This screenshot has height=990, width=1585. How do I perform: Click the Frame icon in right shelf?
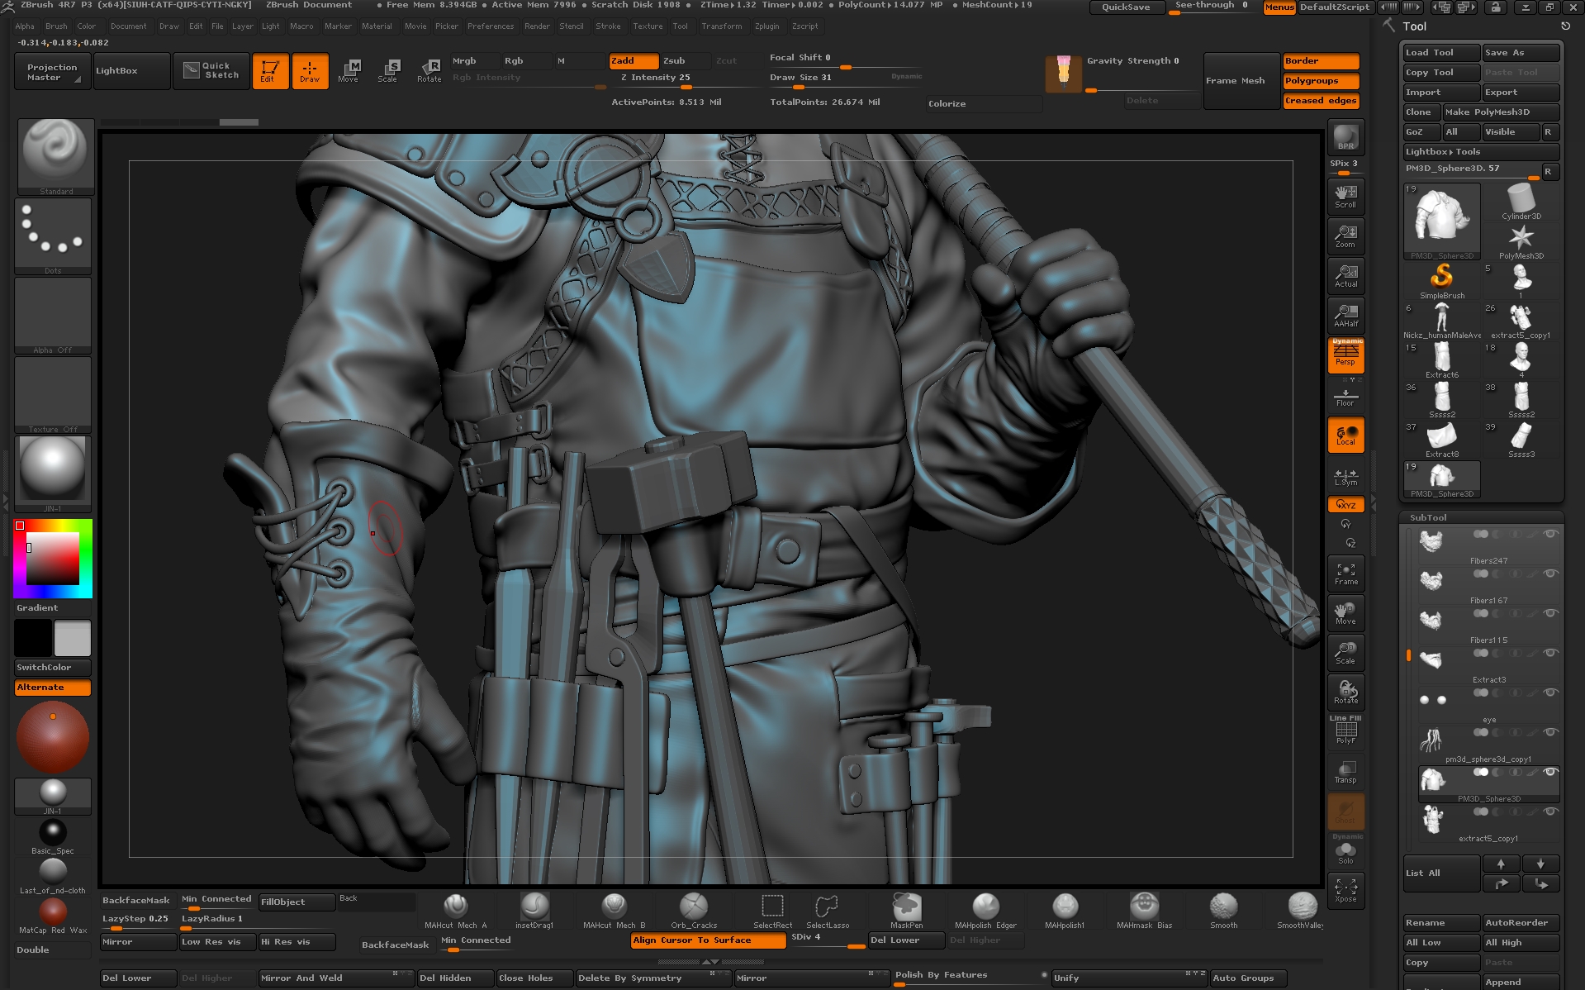(x=1345, y=574)
